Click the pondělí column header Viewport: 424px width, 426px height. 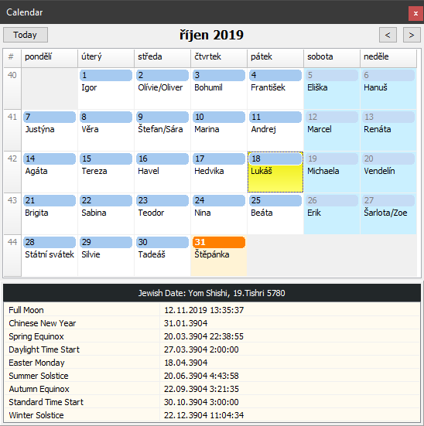[50, 56]
